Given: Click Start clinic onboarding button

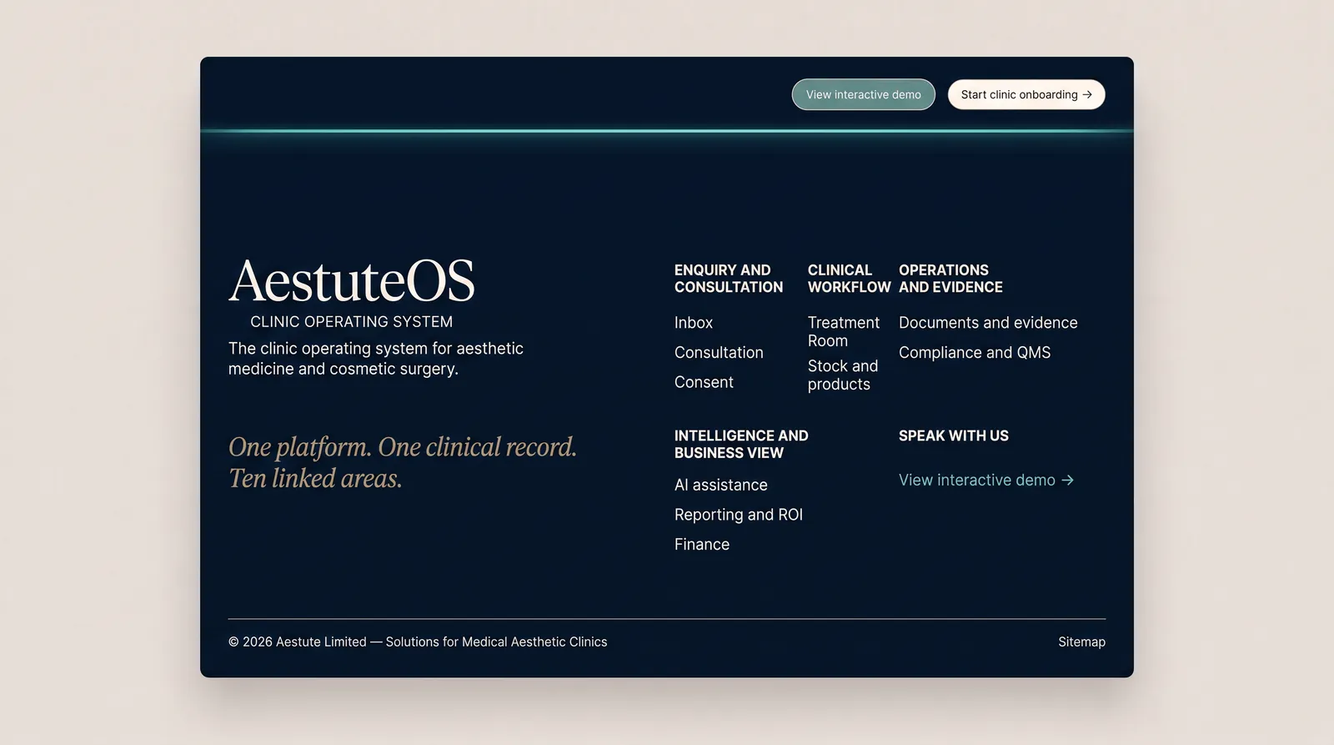Looking at the screenshot, I should click(1026, 94).
